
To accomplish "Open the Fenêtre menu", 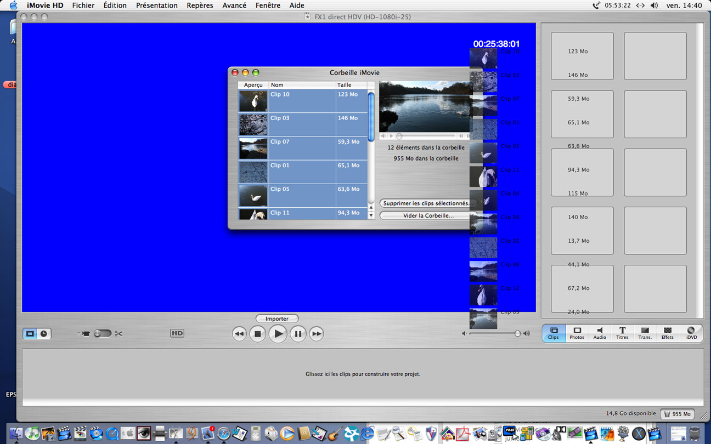I will coord(268,5).
